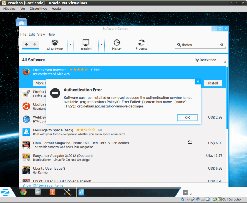Screen dimensions: 247x203
Task: Open the History view
Action: coord(117,45)
